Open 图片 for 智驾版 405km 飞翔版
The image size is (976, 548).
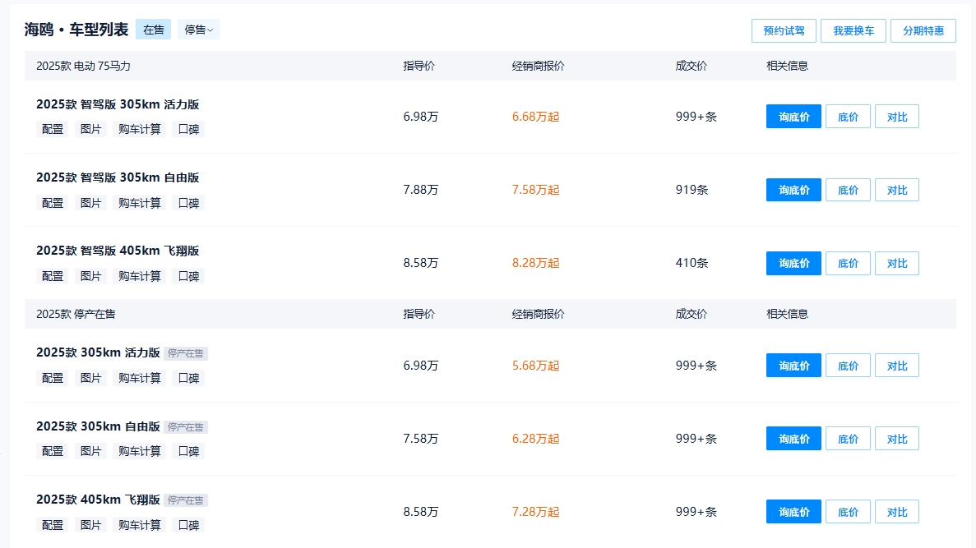pos(91,276)
